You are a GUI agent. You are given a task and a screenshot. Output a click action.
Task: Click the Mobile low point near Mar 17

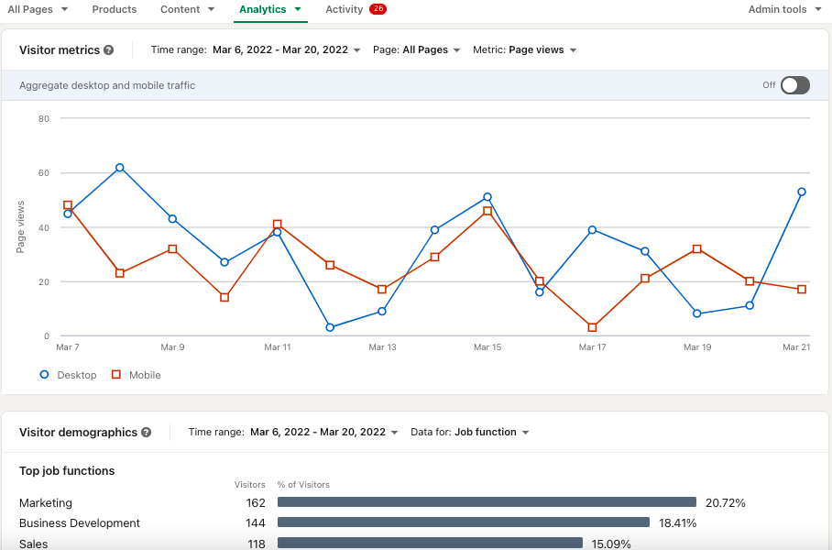pyautogui.click(x=592, y=327)
